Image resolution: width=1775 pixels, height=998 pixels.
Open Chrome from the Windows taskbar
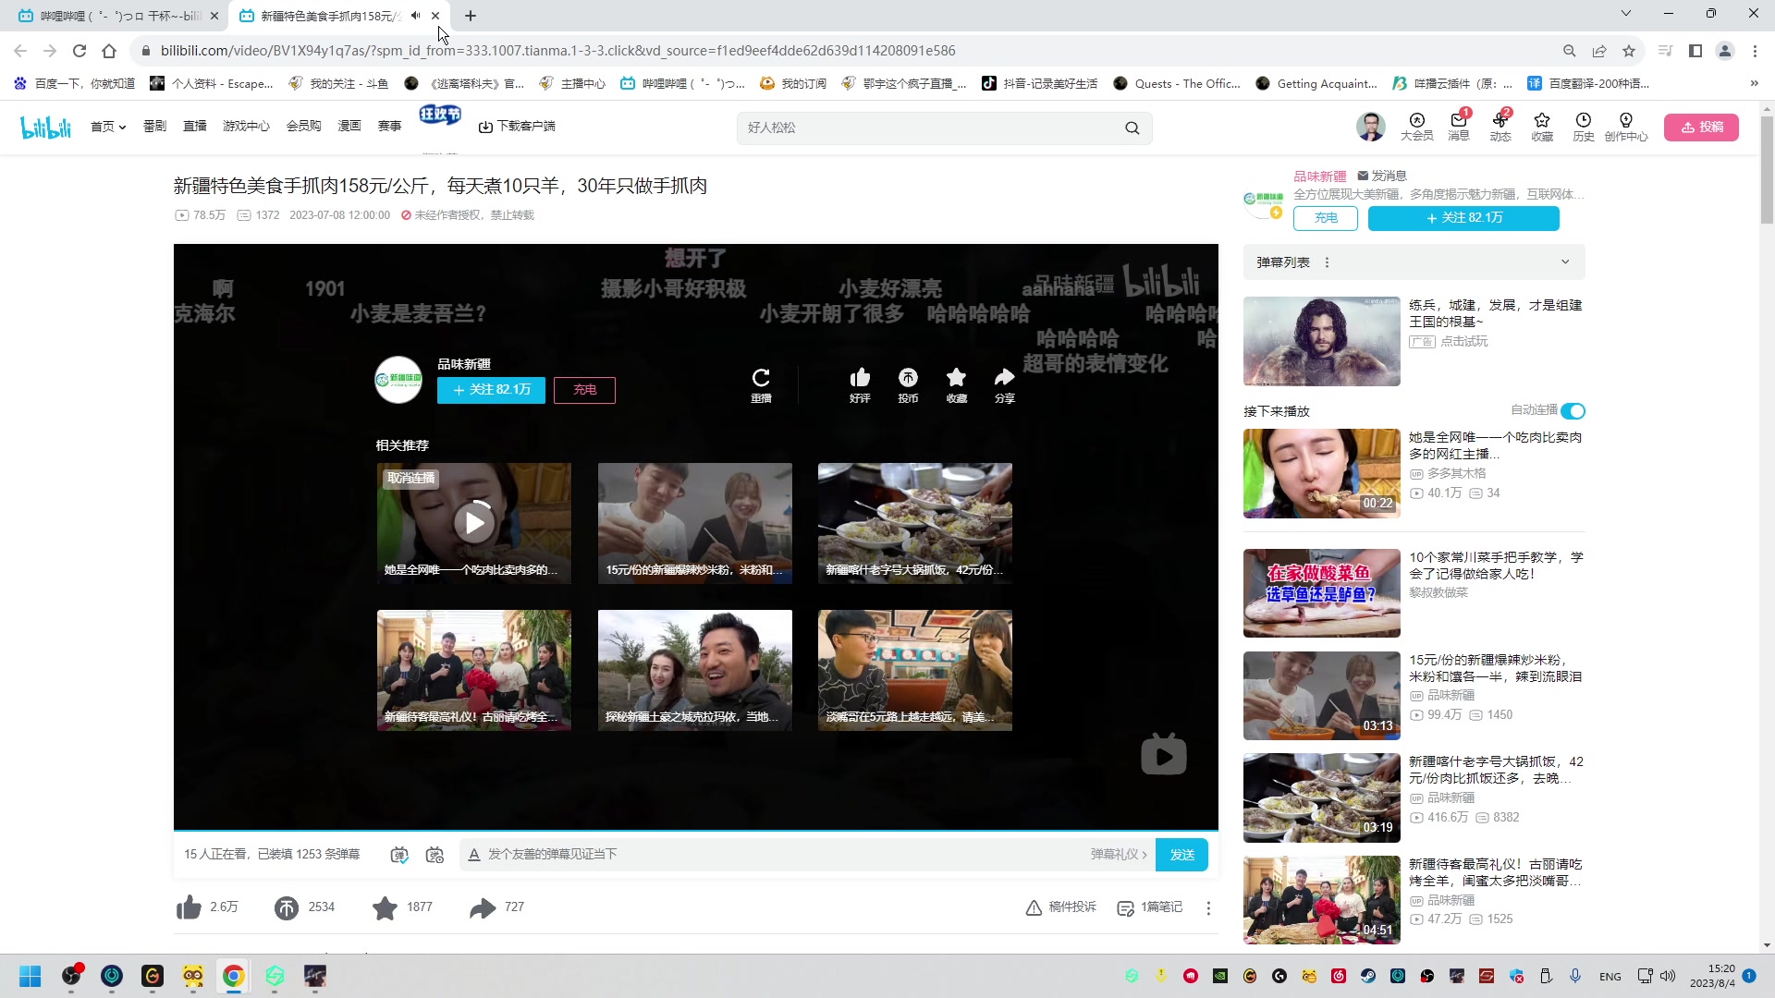tap(233, 976)
